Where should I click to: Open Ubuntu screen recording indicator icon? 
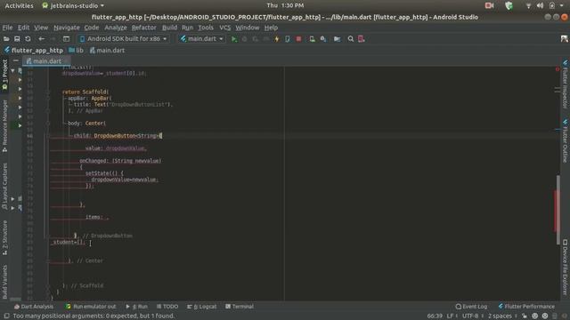tap(489, 5)
